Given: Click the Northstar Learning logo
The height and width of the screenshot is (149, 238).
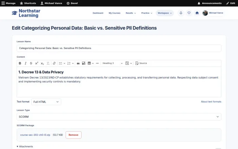Looking at the screenshot, I should [x=26, y=13].
